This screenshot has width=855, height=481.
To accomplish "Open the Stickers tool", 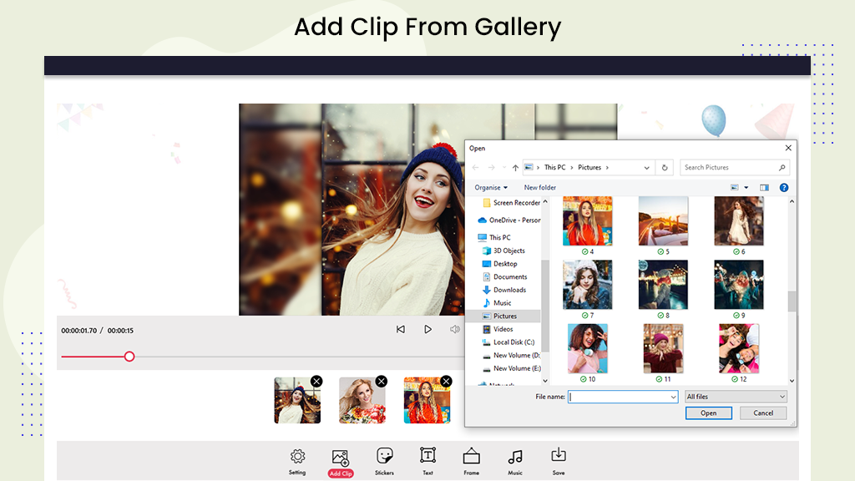I will click(x=384, y=461).
